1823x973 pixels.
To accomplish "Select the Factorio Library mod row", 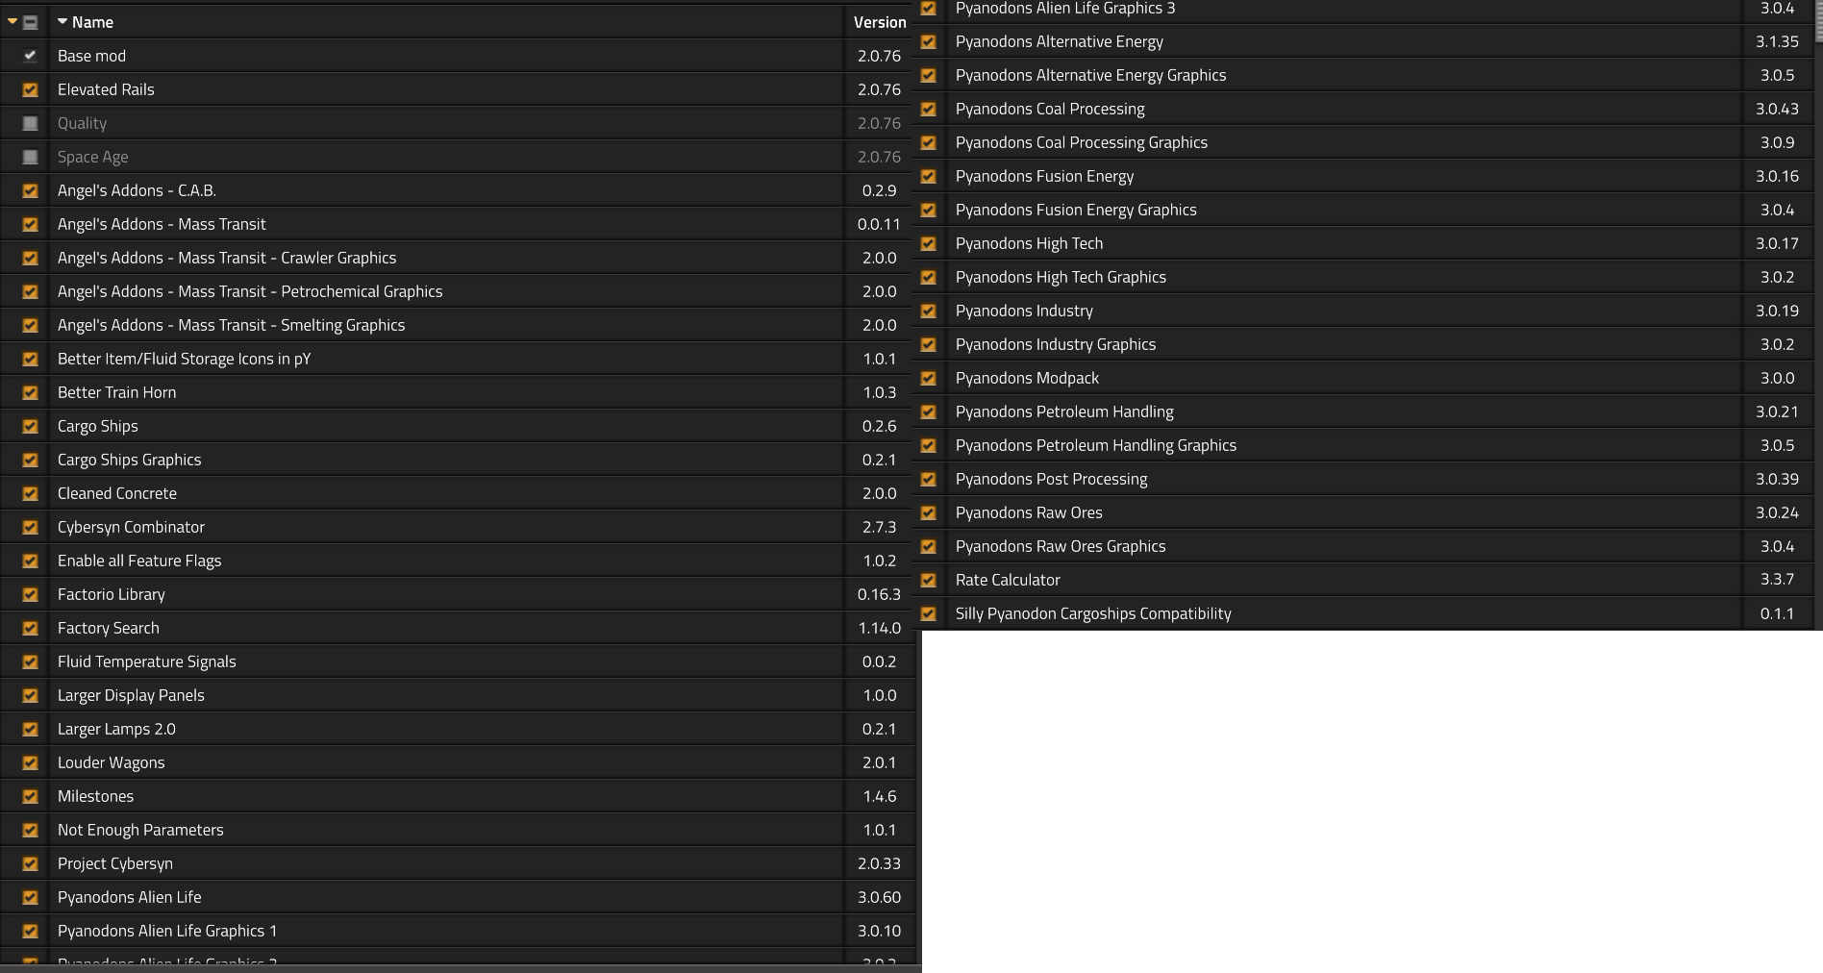I will [457, 594].
